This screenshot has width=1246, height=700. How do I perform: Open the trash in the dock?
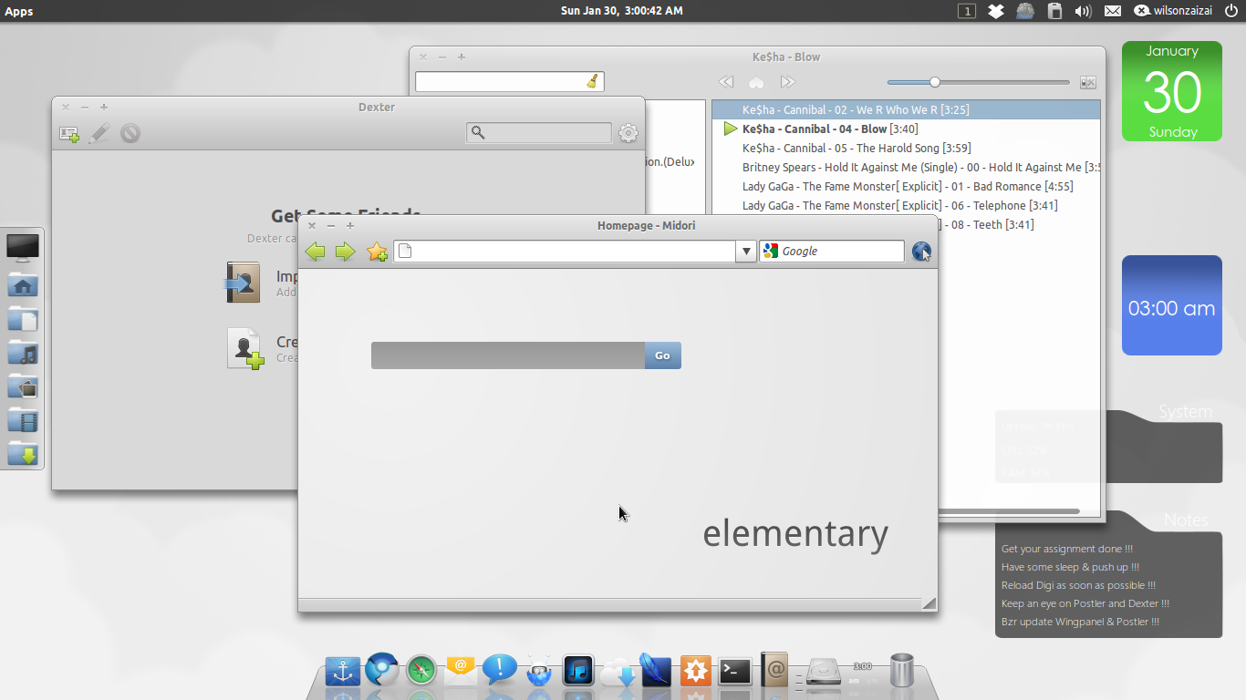[901, 670]
